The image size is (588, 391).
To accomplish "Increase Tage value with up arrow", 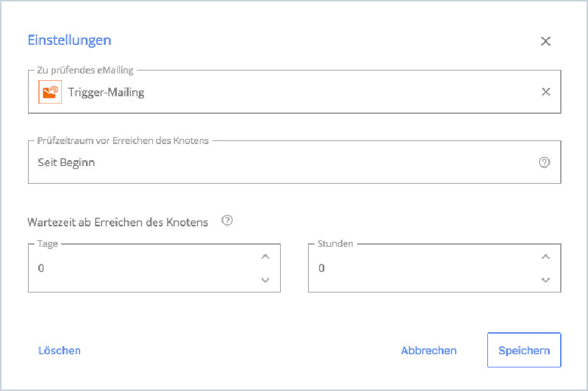I will 265,257.
